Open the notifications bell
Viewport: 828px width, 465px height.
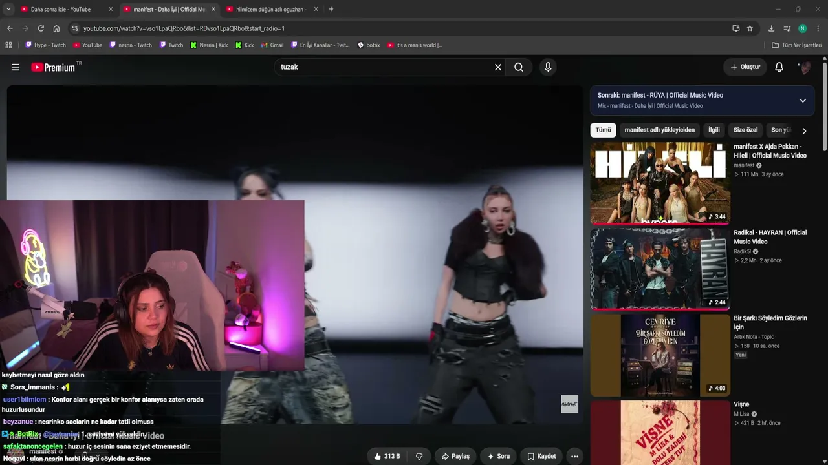point(779,67)
